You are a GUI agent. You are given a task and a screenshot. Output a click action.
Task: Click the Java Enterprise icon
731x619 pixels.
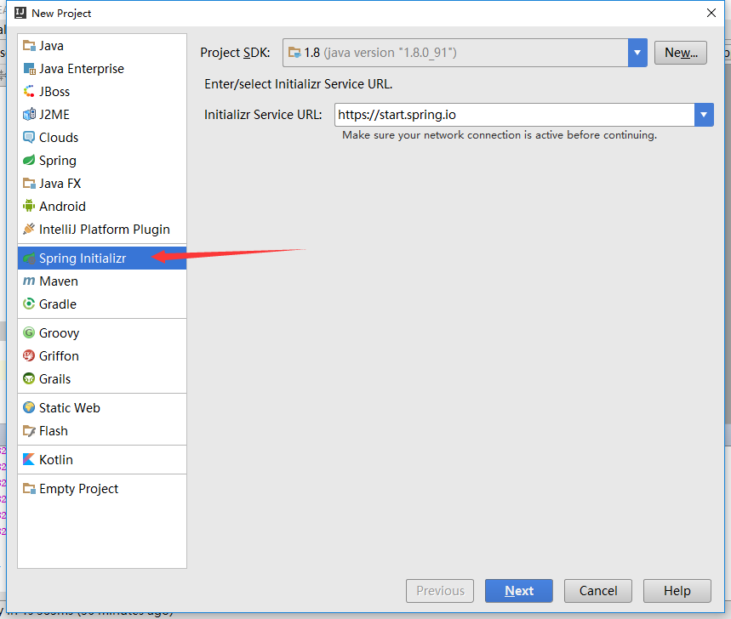(x=29, y=69)
